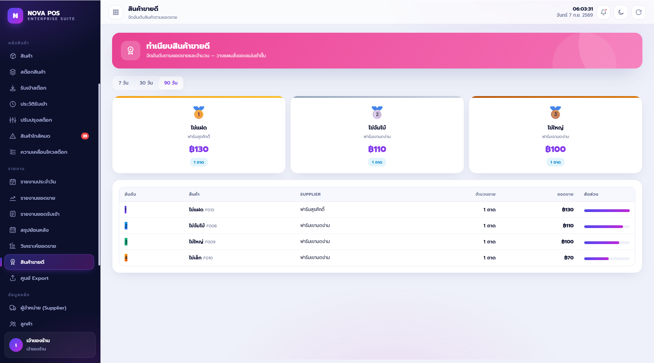Open สต๊อกสินค้า stock page
The height and width of the screenshot is (363, 654).
click(x=49, y=72)
